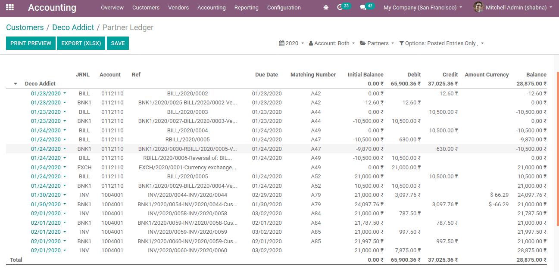The height and width of the screenshot is (272, 559).
Task: Open the Reporting menu
Action: [247, 8]
